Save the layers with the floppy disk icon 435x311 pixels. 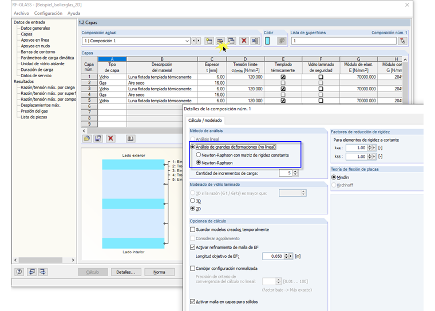(98, 138)
